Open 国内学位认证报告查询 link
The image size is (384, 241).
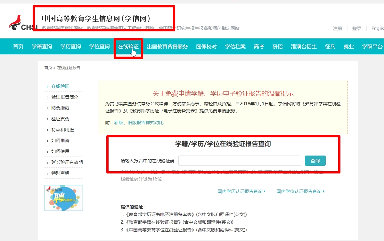tap(300, 191)
